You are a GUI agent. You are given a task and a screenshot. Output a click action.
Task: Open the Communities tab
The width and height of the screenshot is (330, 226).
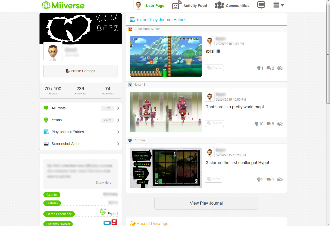point(232,5)
